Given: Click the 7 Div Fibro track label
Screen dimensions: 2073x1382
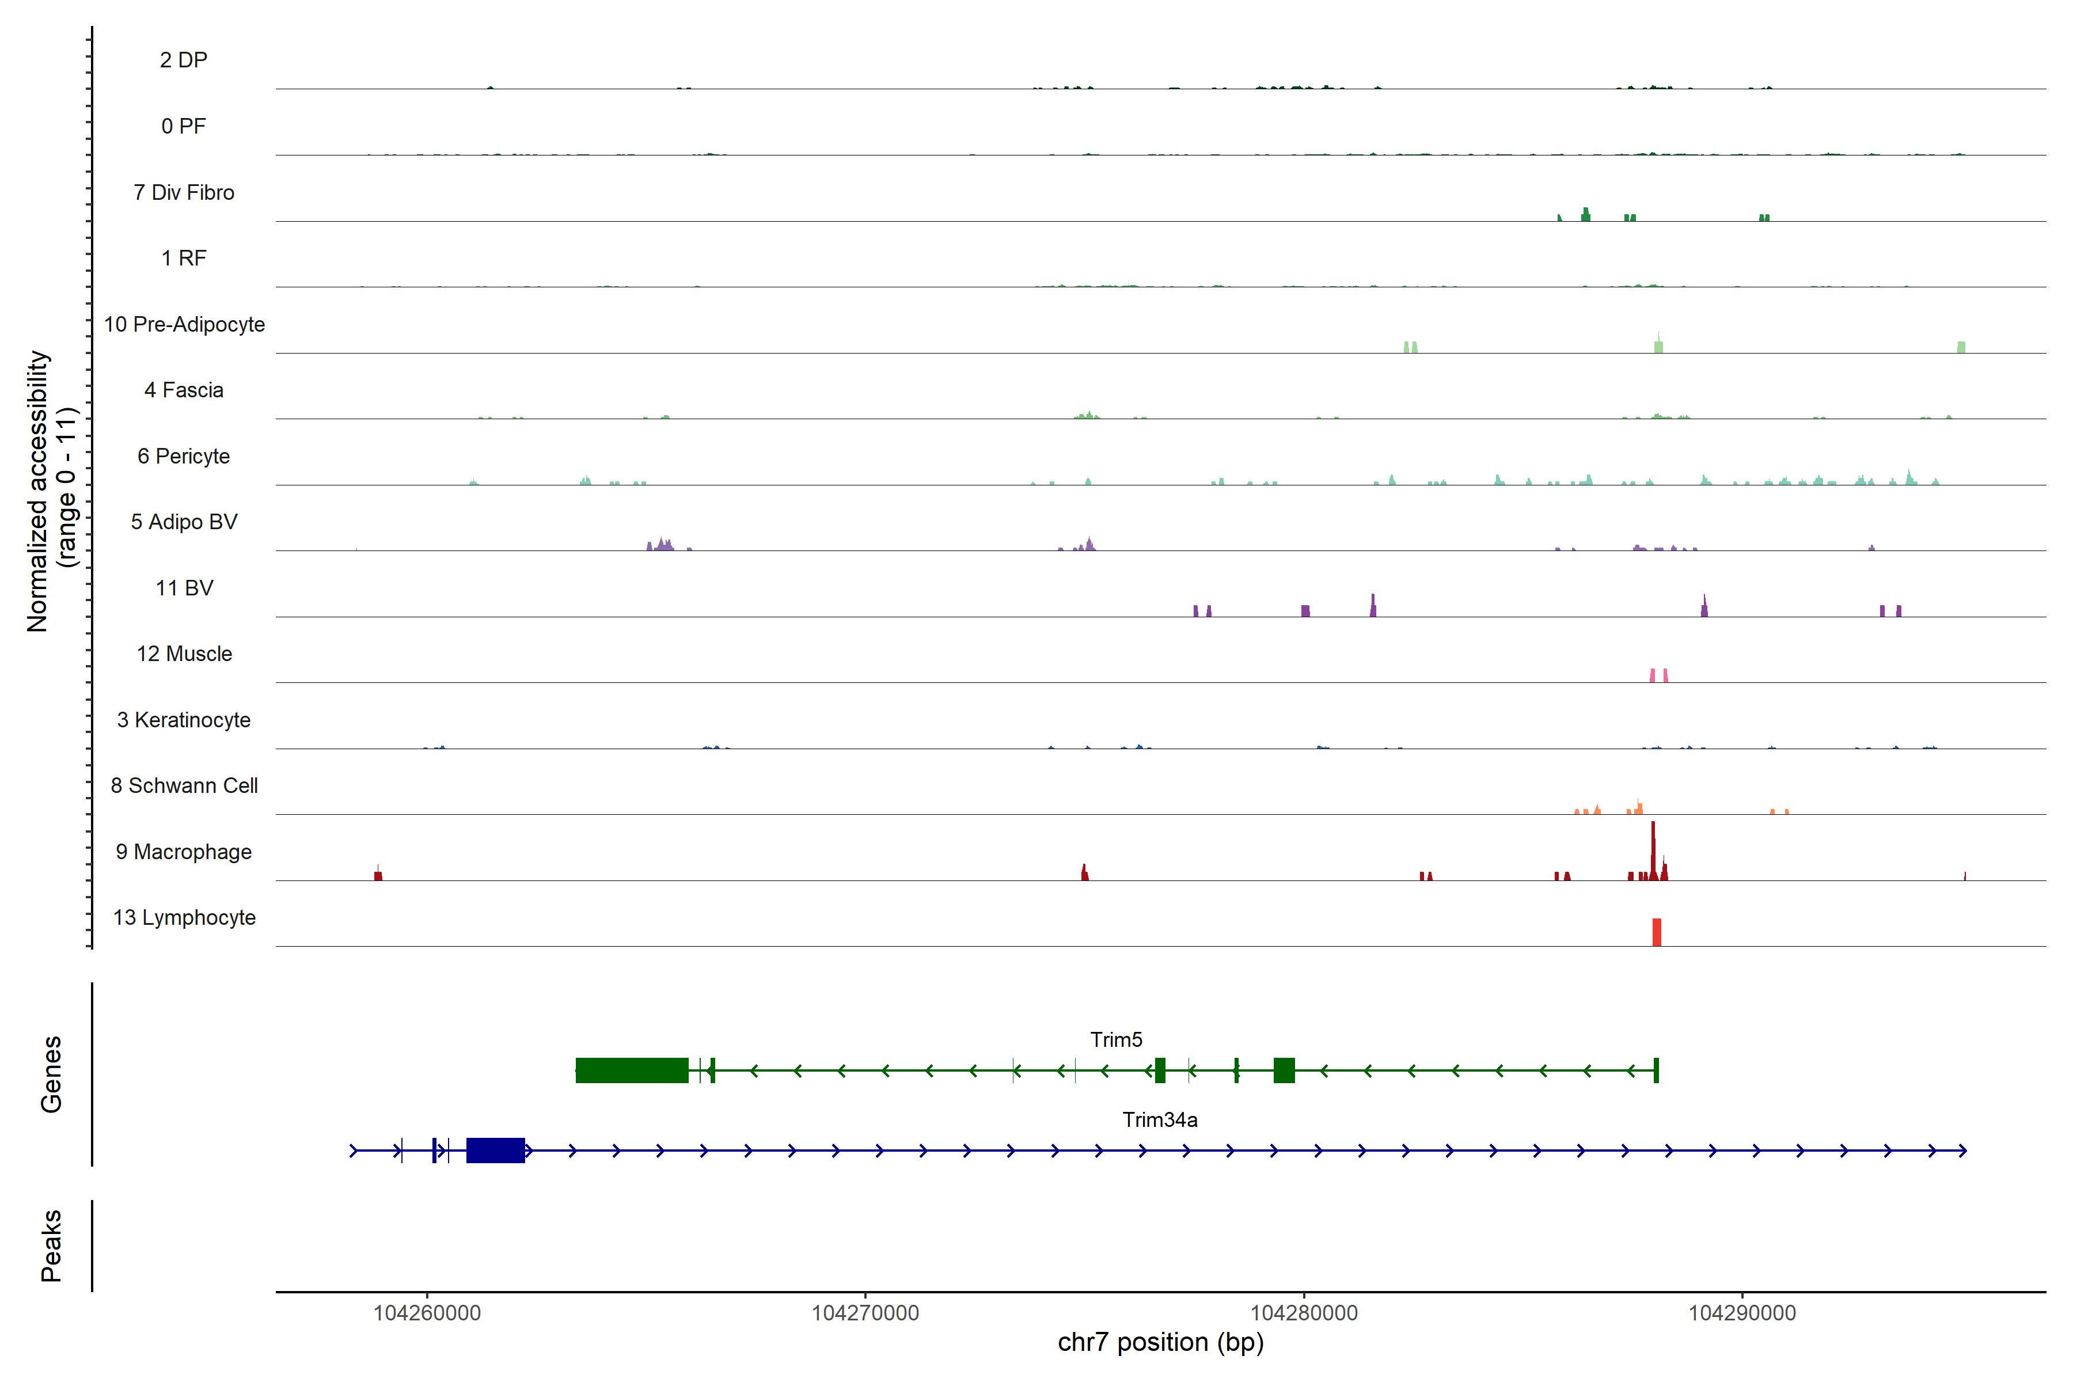Looking at the screenshot, I should [183, 192].
